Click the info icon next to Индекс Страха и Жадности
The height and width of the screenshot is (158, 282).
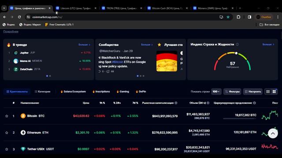pyautogui.click(x=237, y=44)
